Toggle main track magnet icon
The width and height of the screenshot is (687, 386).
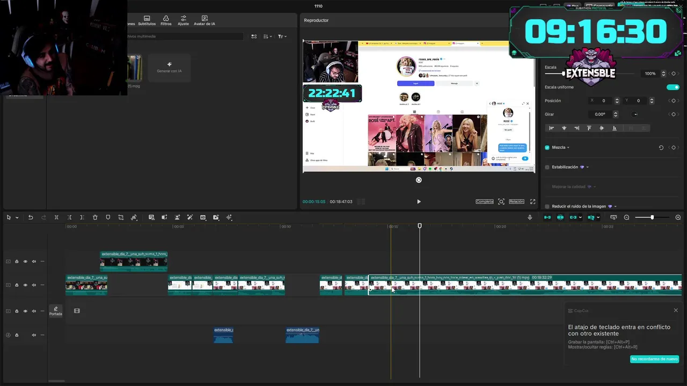click(x=547, y=217)
